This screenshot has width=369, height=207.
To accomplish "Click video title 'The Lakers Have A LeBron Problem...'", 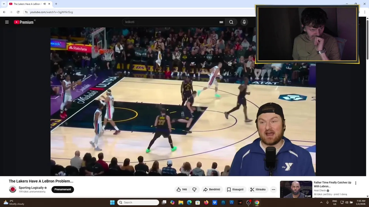I will (41, 181).
